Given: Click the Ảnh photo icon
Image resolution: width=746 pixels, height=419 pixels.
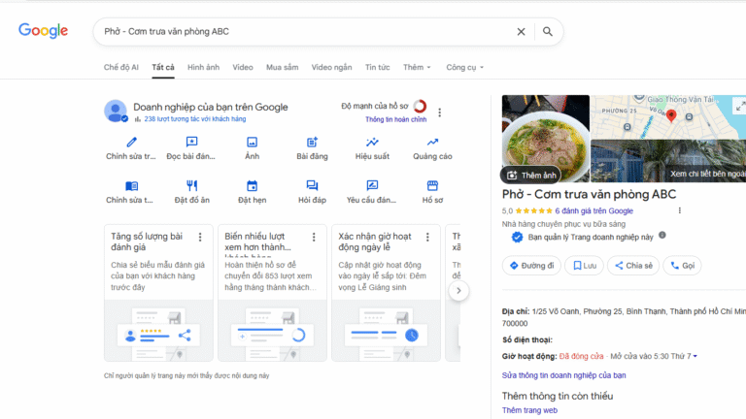Looking at the screenshot, I should click(x=252, y=143).
